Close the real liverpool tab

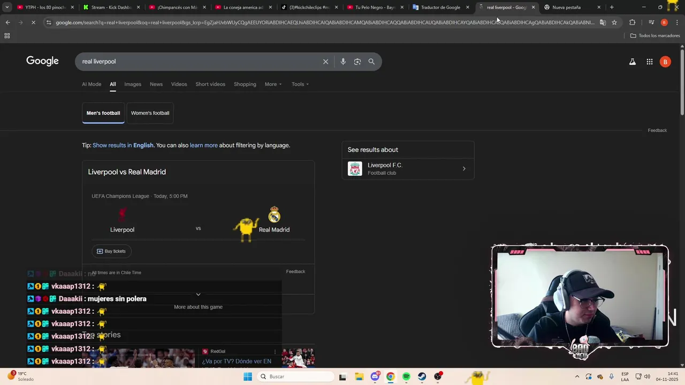tap(533, 7)
